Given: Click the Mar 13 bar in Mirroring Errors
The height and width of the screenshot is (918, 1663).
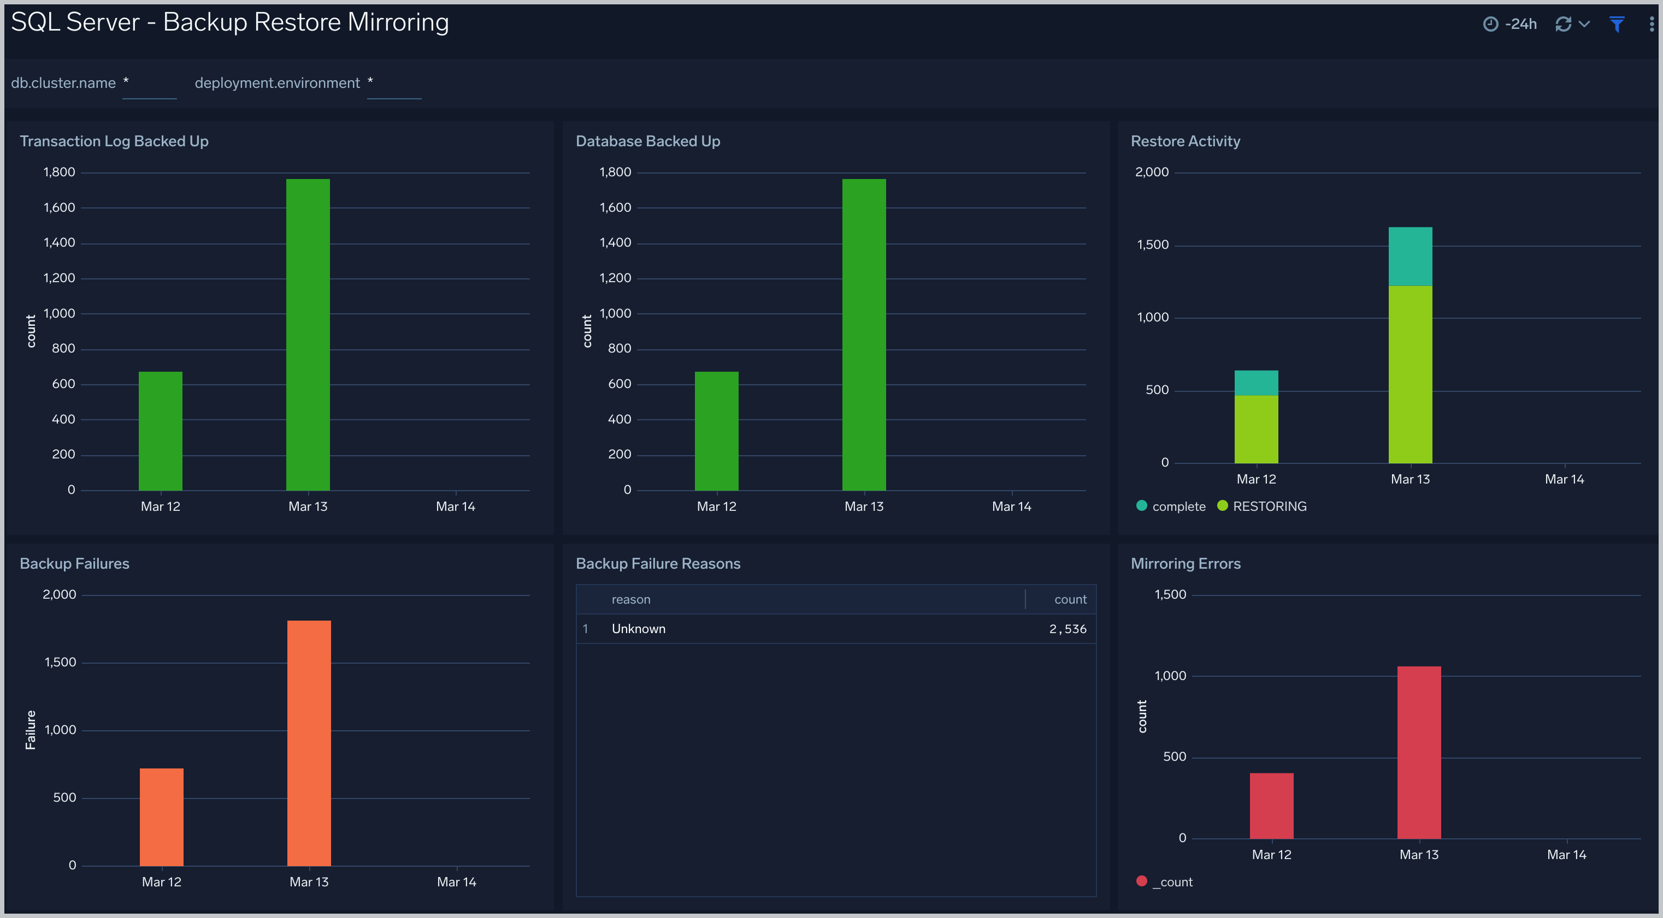Looking at the screenshot, I should pyautogui.click(x=1419, y=752).
